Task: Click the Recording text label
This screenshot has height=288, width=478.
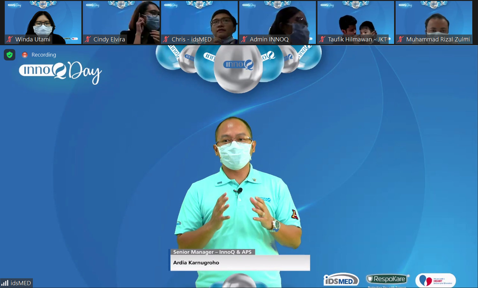Action: (x=44, y=55)
